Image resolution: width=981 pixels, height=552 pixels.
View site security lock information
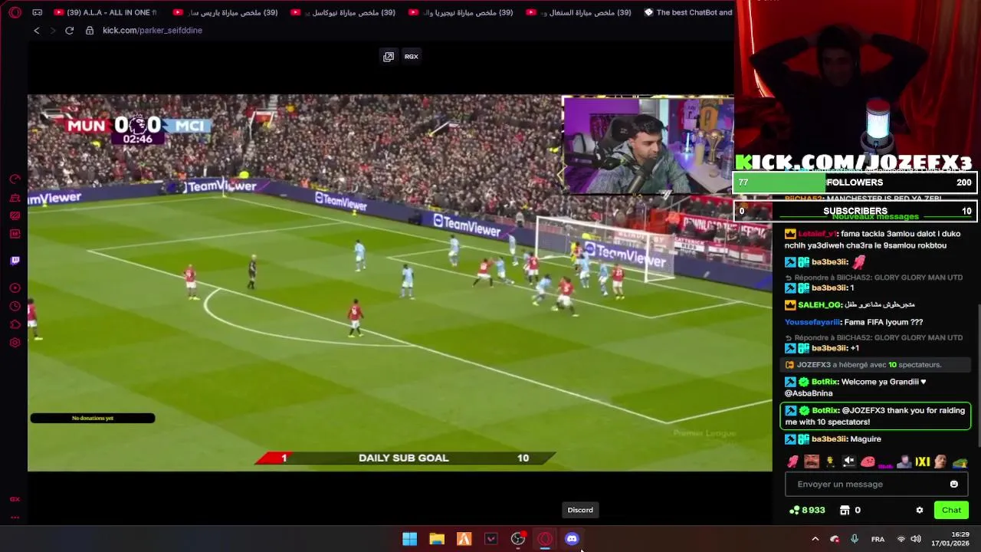(90, 31)
